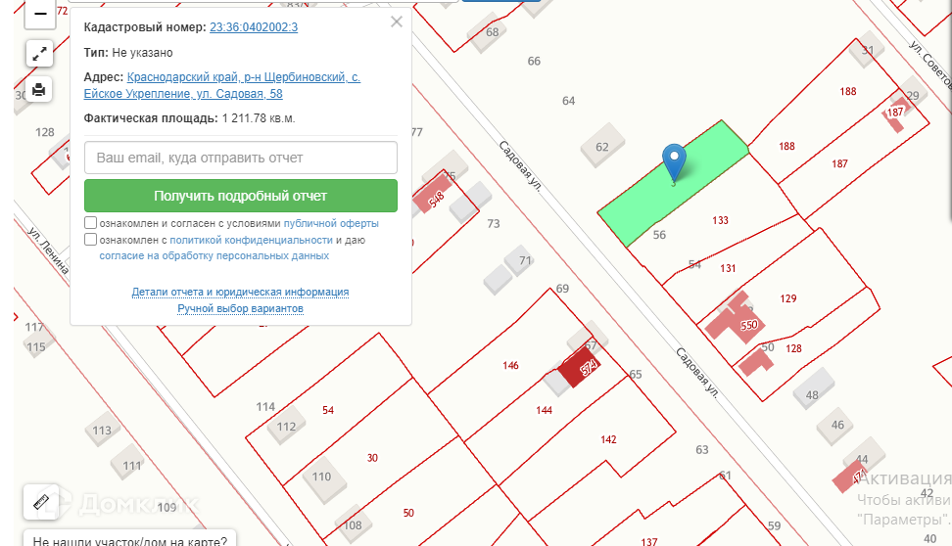Viewport: 952px width, 546px height.
Task: Click parcel labeled 131
Action: coord(728,268)
